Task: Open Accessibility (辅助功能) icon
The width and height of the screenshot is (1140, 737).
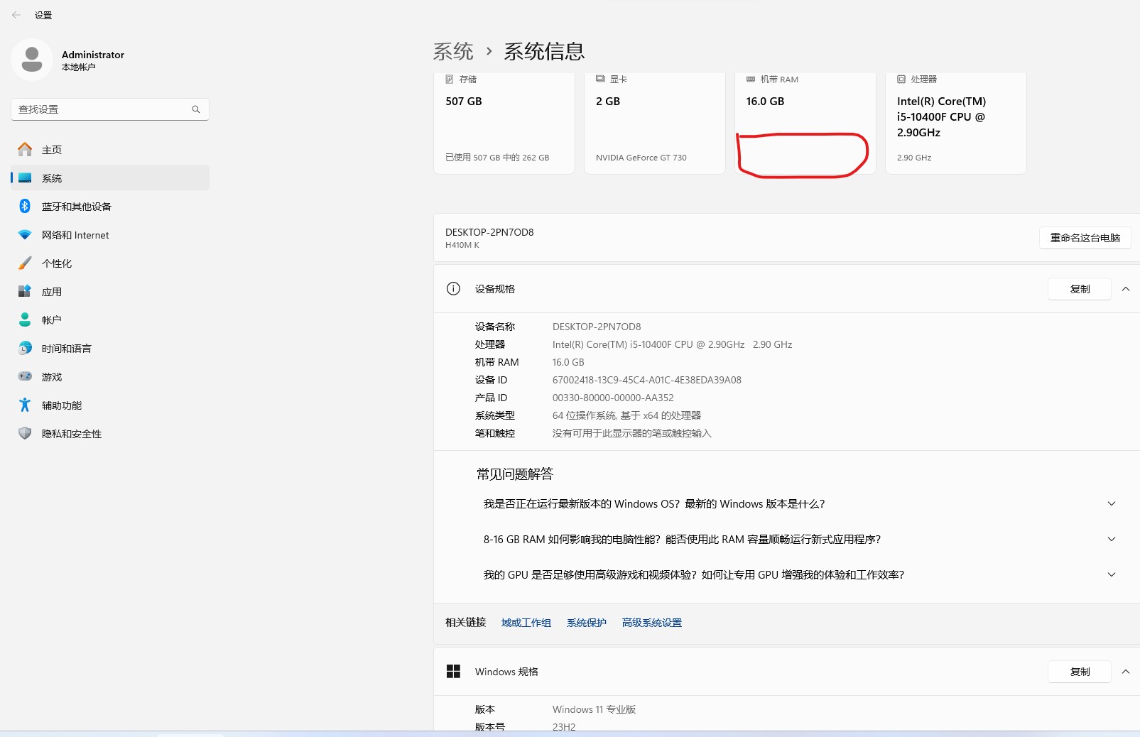Action: point(25,405)
